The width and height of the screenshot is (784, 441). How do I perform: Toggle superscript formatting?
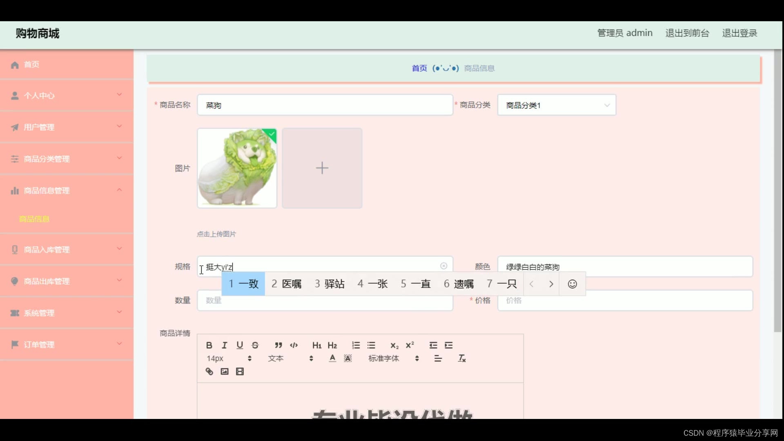click(x=410, y=345)
